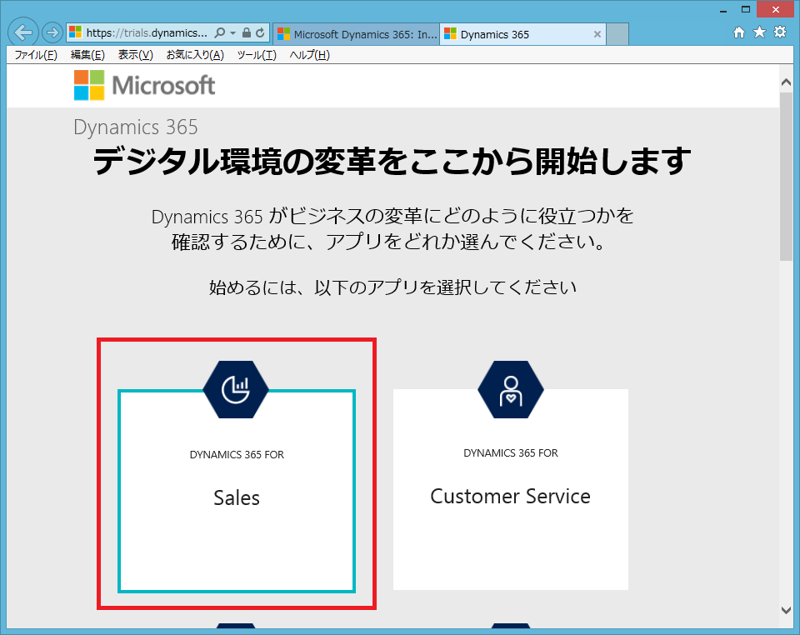Click the デジタル環境の変革をここから開始します headline
Screen dimensions: 800x635
click(392, 161)
